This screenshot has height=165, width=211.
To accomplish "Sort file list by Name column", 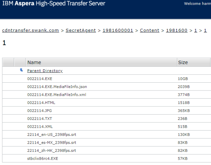I will click(34, 62).
